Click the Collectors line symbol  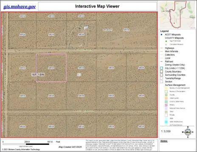coord(161,55)
